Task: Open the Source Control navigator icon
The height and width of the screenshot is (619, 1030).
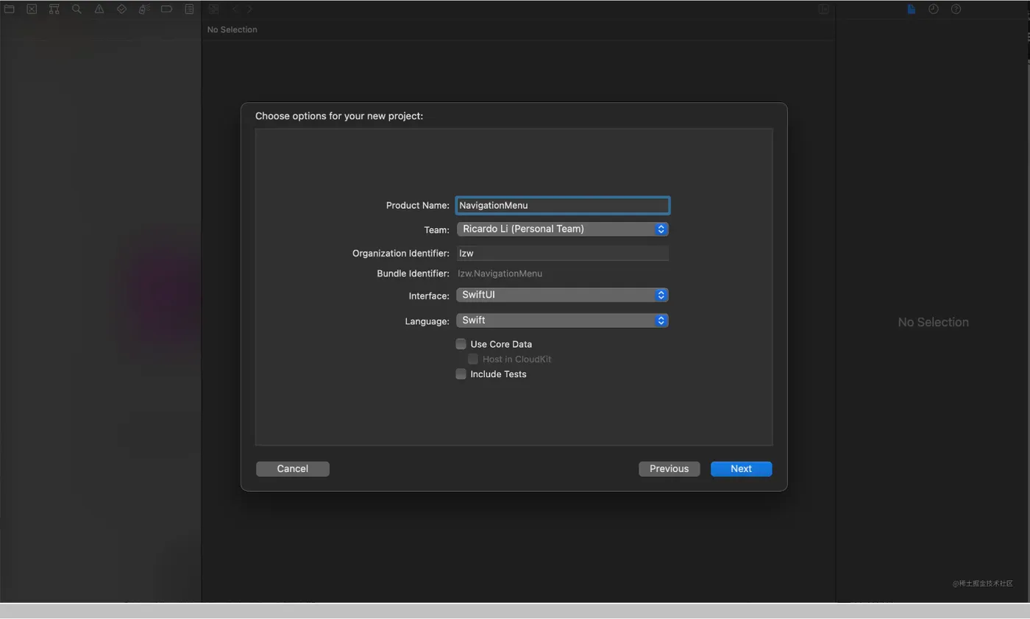Action: [x=32, y=10]
